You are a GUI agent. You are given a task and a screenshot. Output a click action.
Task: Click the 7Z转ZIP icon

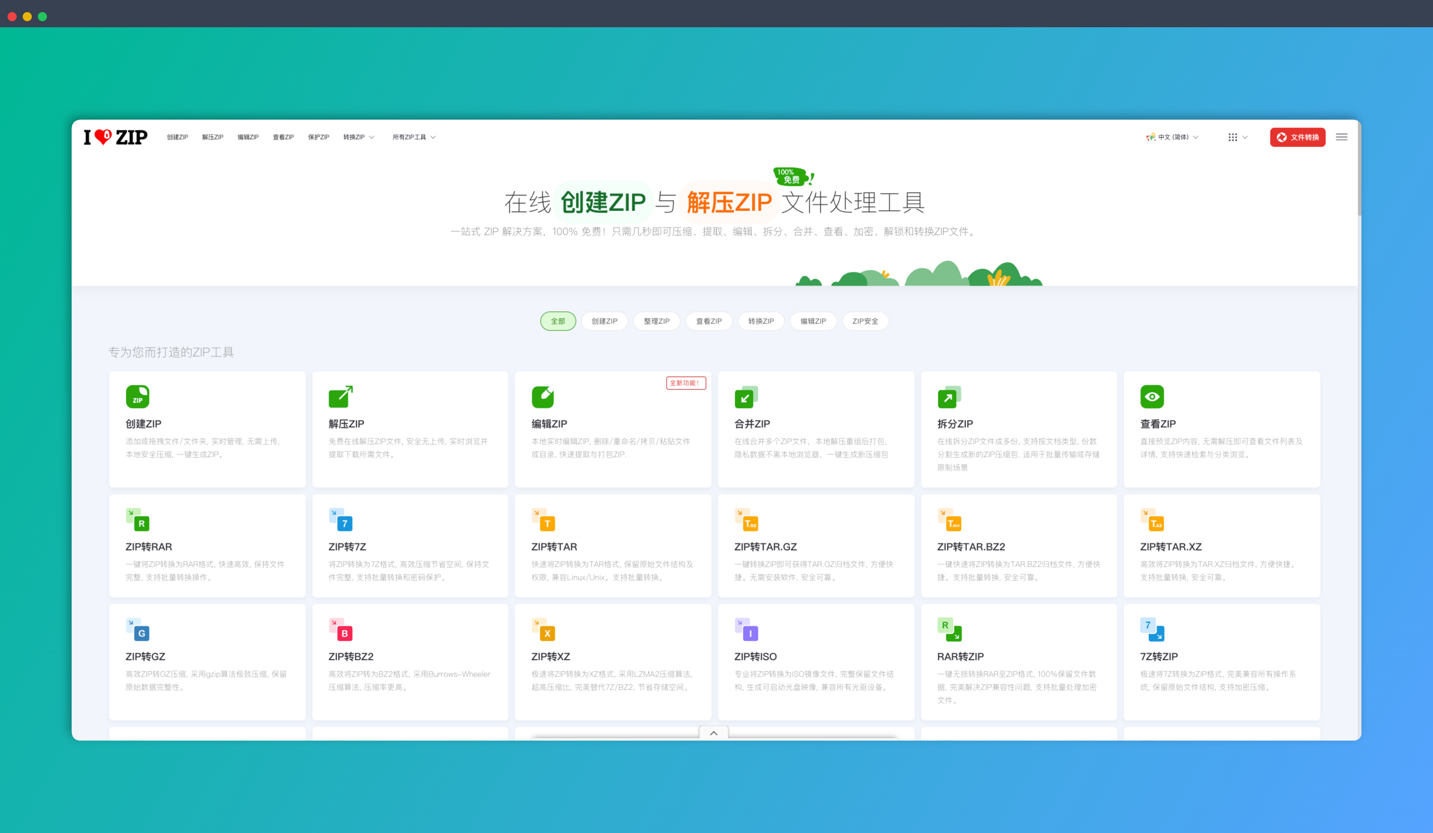(x=1152, y=629)
